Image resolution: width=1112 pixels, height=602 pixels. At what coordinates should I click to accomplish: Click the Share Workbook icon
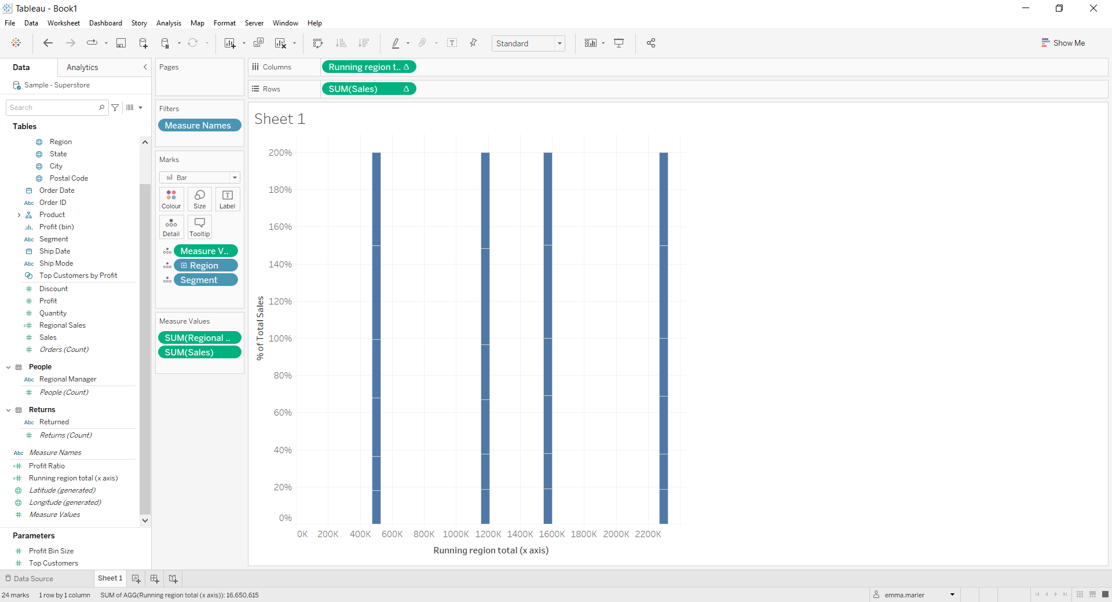coord(650,43)
